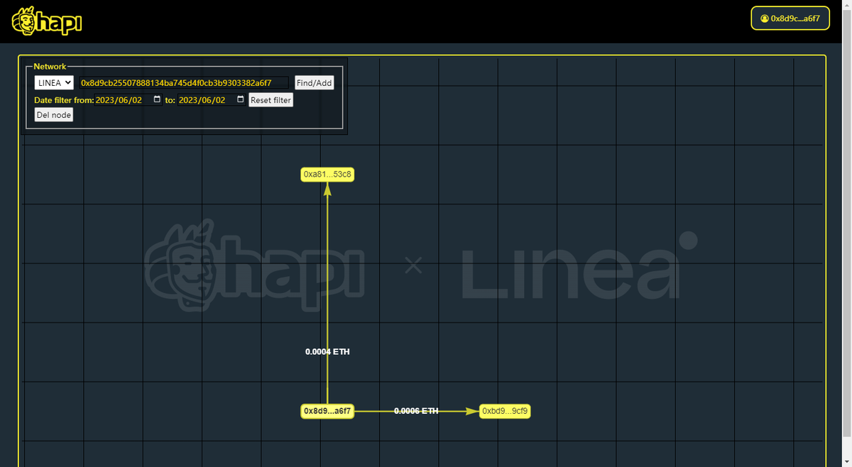Viewport: 852px width, 467px height.
Task: Click the Del node button
Action: [54, 115]
